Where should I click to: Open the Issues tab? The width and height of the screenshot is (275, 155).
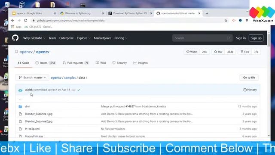coord(46,63)
